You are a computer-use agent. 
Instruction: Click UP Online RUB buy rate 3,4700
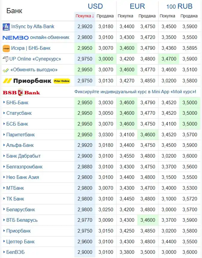(169, 59)
